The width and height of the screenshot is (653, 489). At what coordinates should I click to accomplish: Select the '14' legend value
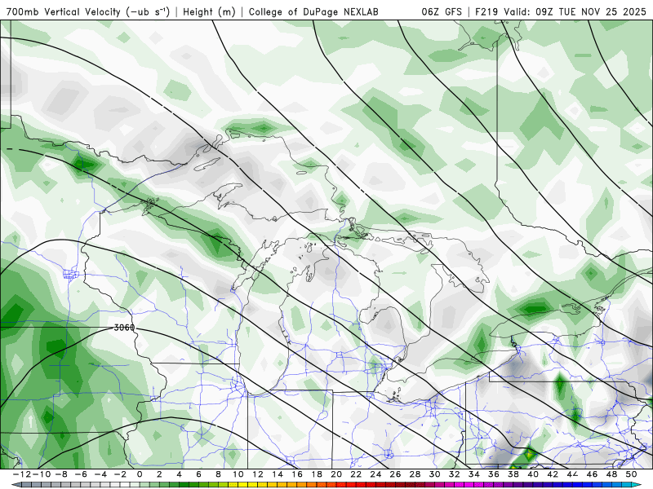pyautogui.click(x=278, y=474)
